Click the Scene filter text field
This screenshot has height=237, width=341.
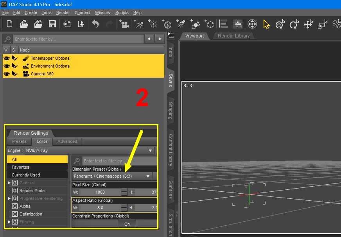[x=78, y=39]
